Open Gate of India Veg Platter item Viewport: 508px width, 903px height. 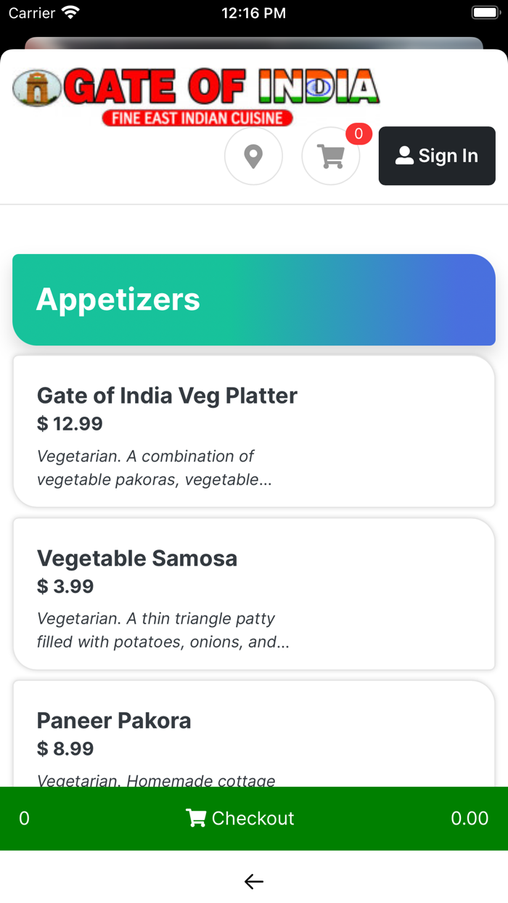point(167,396)
